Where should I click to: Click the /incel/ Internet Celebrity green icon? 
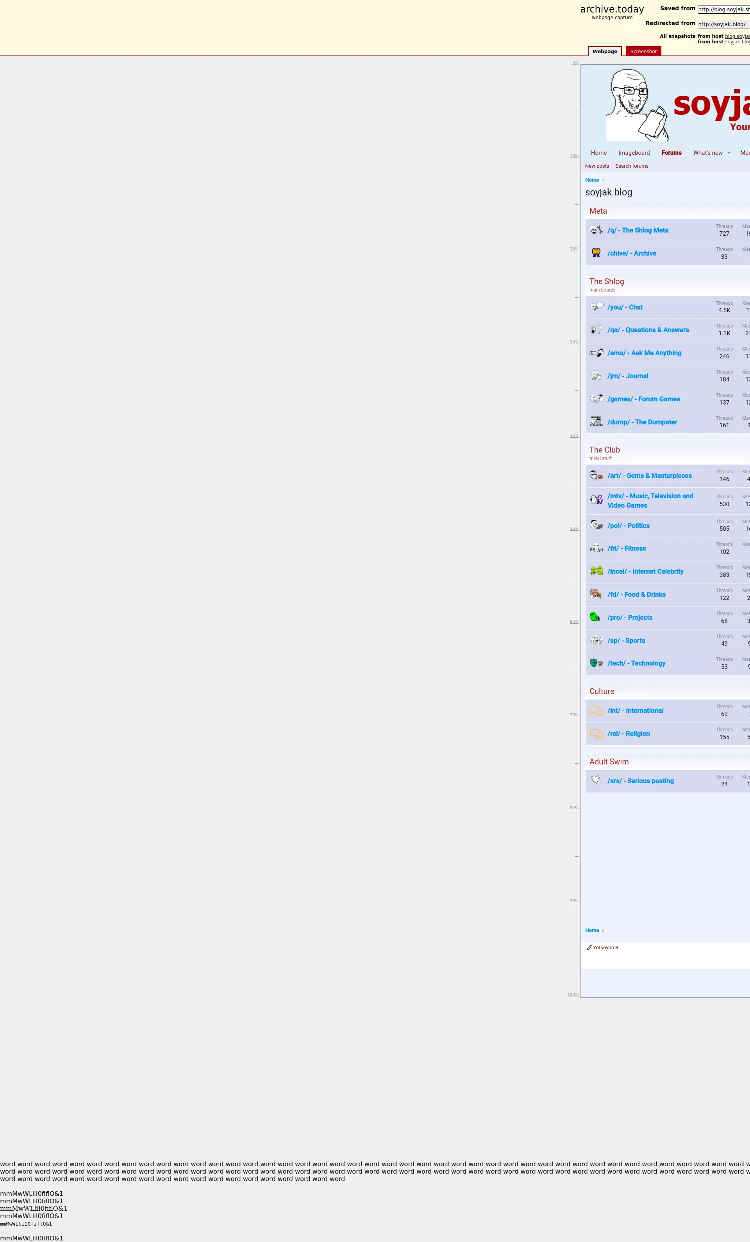point(596,571)
